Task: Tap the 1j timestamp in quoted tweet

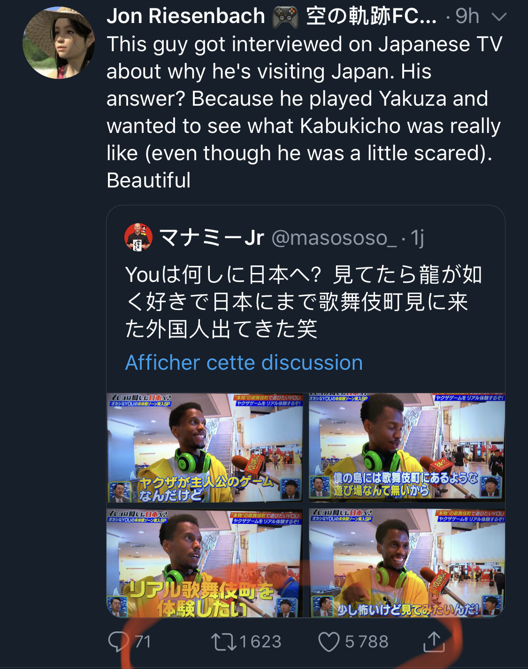Action: click(x=418, y=238)
